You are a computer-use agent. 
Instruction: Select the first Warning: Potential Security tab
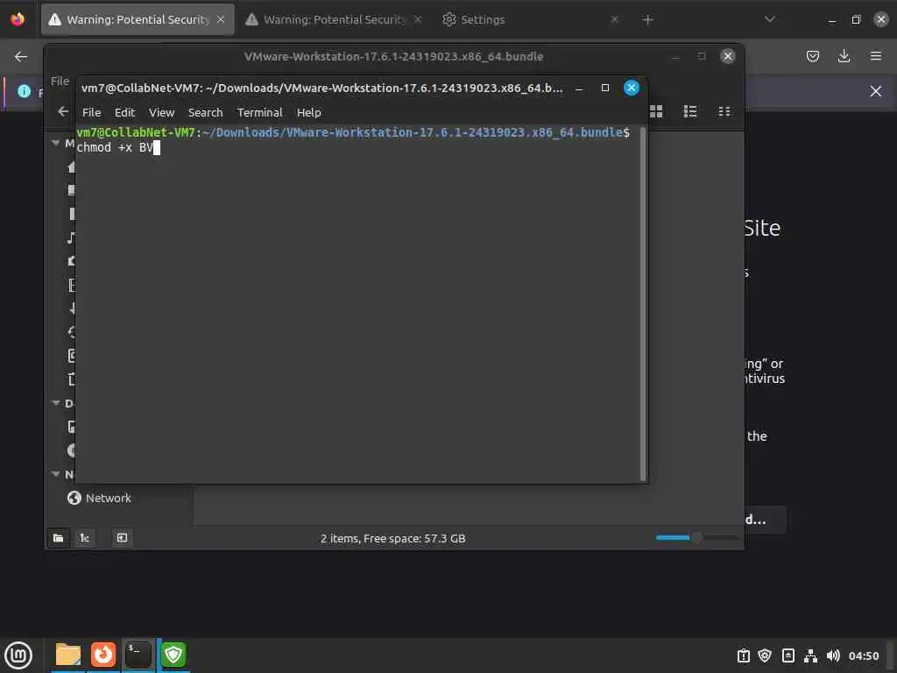tap(138, 19)
